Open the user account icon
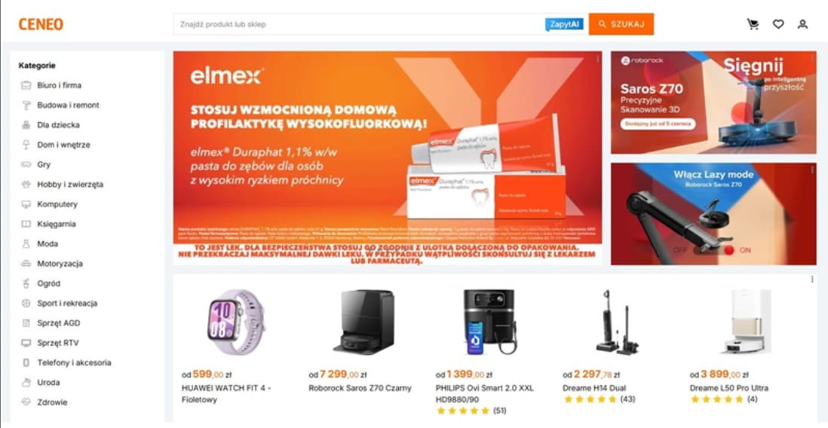The height and width of the screenshot is (428, 828). [802, 24]
